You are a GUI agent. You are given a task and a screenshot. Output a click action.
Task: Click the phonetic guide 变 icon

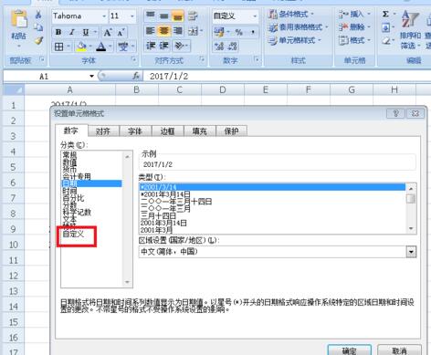click(123, 47)
